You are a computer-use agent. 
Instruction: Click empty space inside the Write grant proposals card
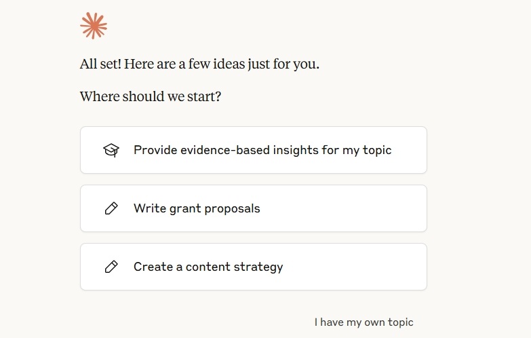coord(342,208)
